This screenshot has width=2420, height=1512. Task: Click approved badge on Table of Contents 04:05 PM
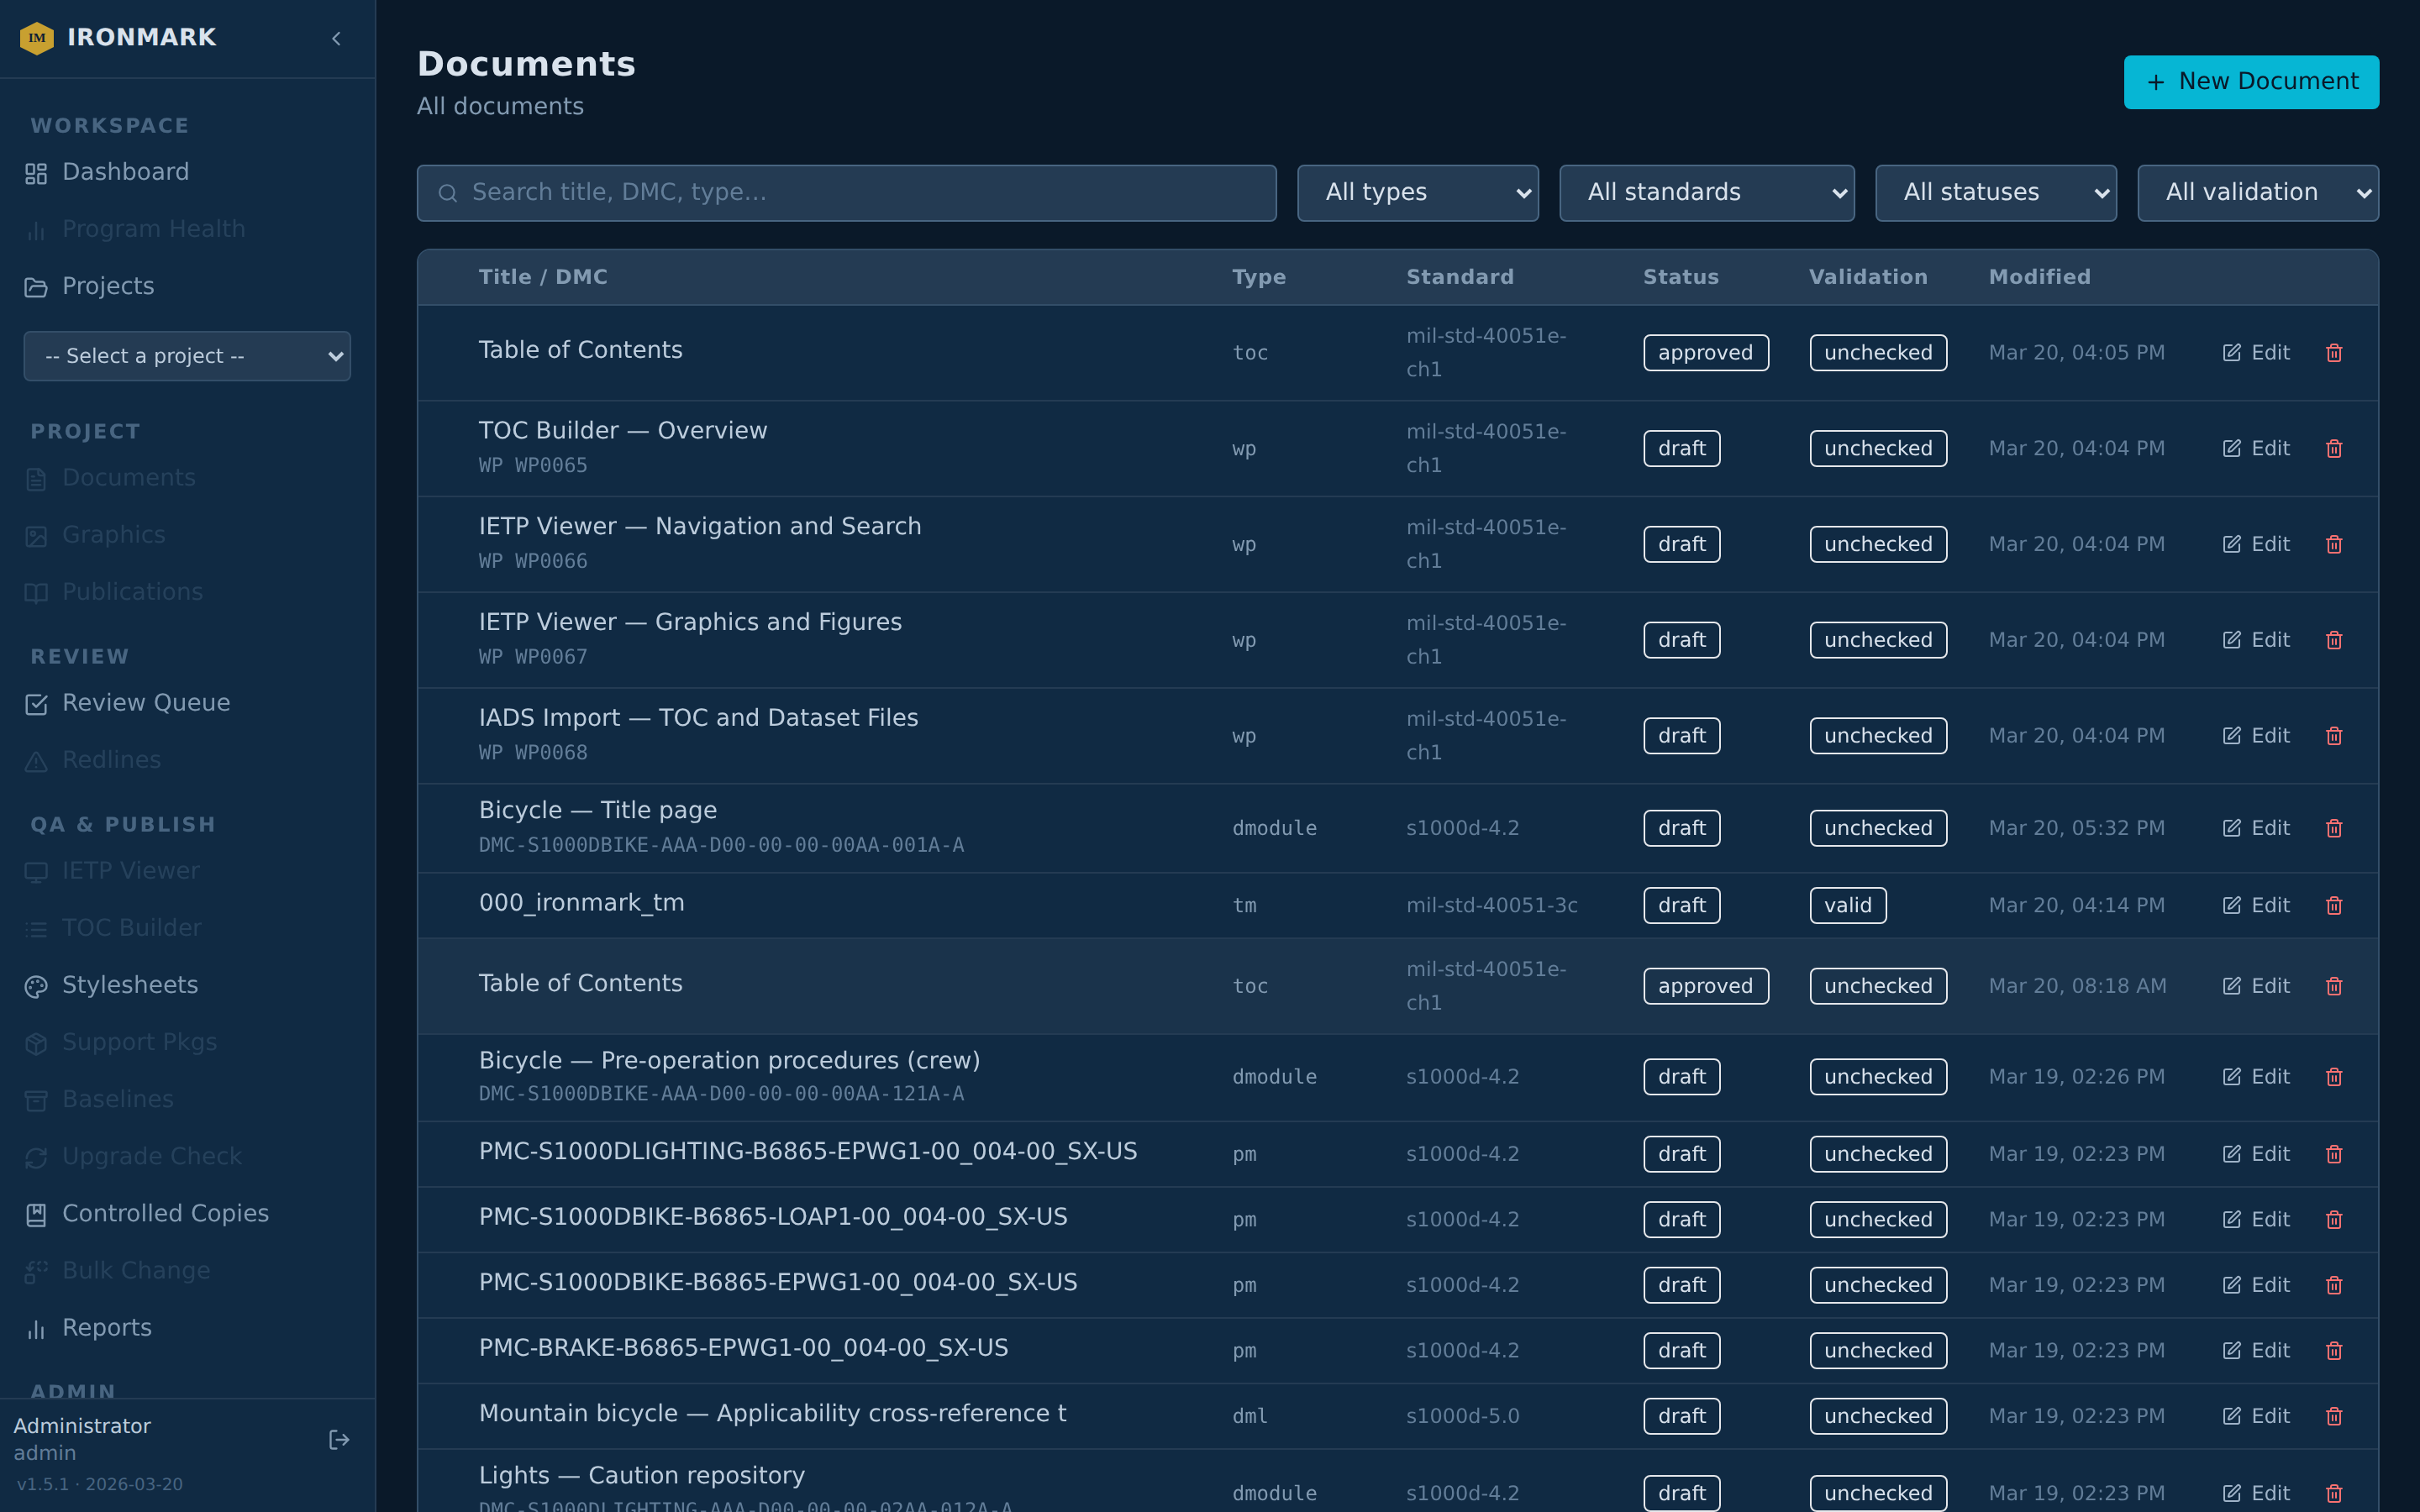click(x=1705, y=353)
